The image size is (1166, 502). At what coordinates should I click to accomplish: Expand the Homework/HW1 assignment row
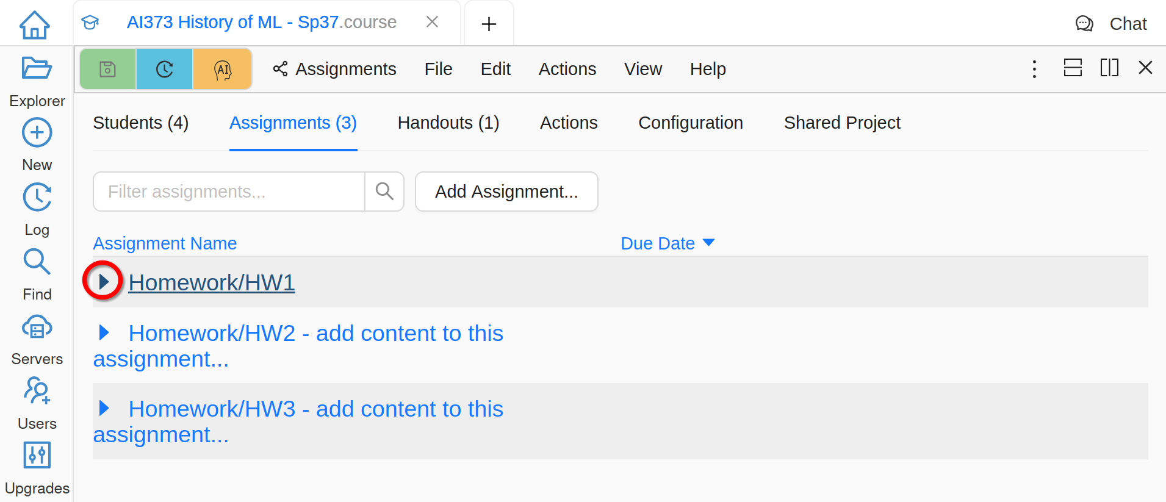[x=104, y=281]
